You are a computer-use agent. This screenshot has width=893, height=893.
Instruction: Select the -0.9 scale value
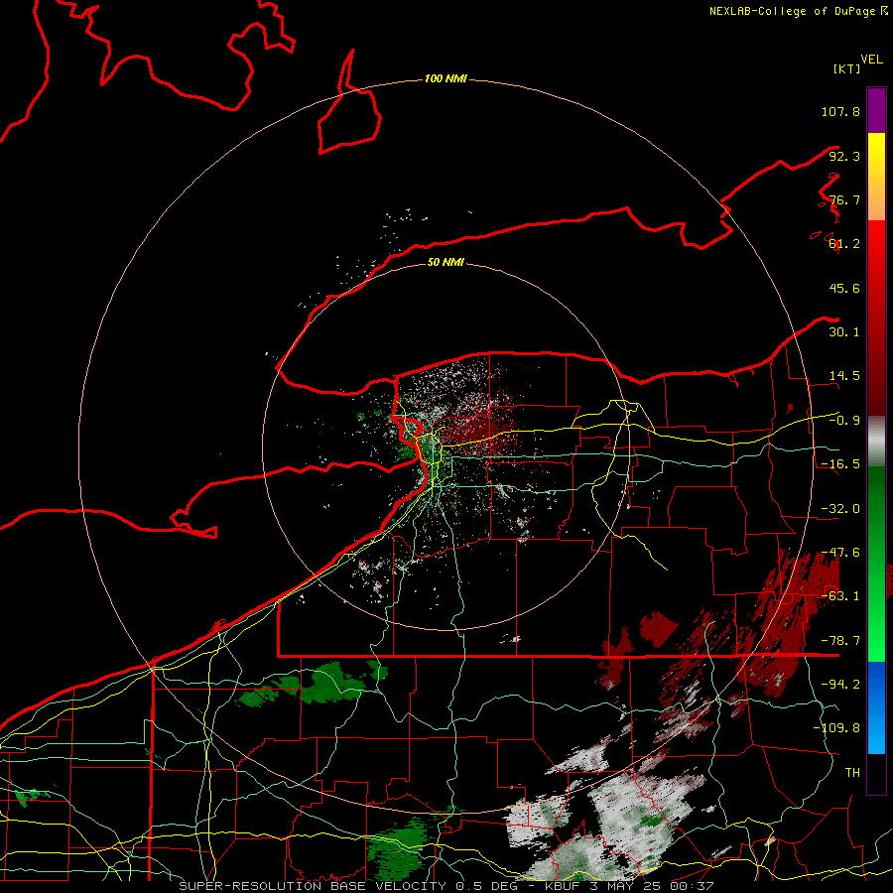pos(844,421)
